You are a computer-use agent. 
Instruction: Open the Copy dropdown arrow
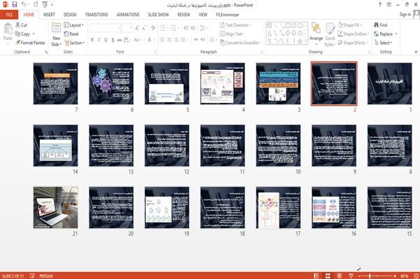coord(34,34)
